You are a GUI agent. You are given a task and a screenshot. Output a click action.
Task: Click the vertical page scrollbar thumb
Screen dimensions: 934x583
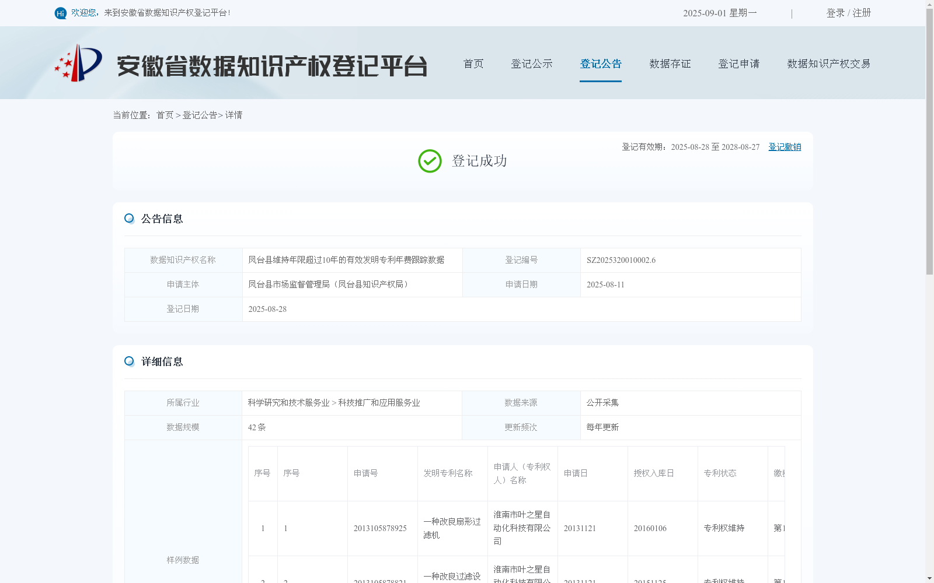click(929, 141)
